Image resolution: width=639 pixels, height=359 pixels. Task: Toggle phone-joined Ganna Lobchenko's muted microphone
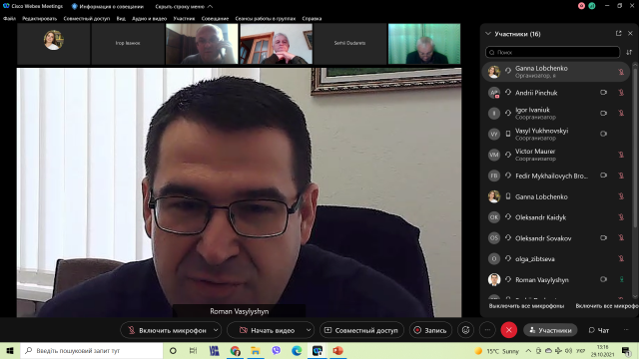point(621,196)
